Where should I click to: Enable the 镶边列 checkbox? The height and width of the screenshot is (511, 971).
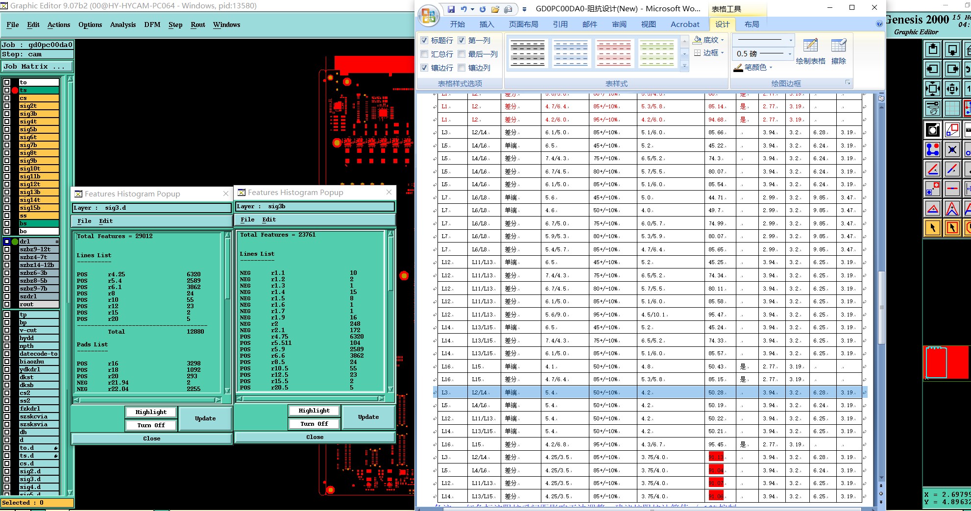pos(461,68)
